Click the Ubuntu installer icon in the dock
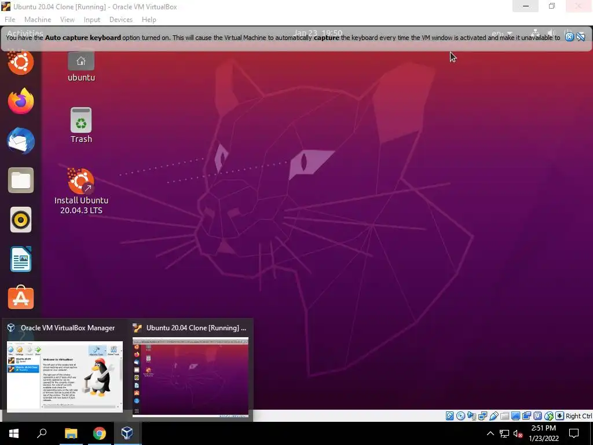593x445 pixels. (x=21, y=62)
